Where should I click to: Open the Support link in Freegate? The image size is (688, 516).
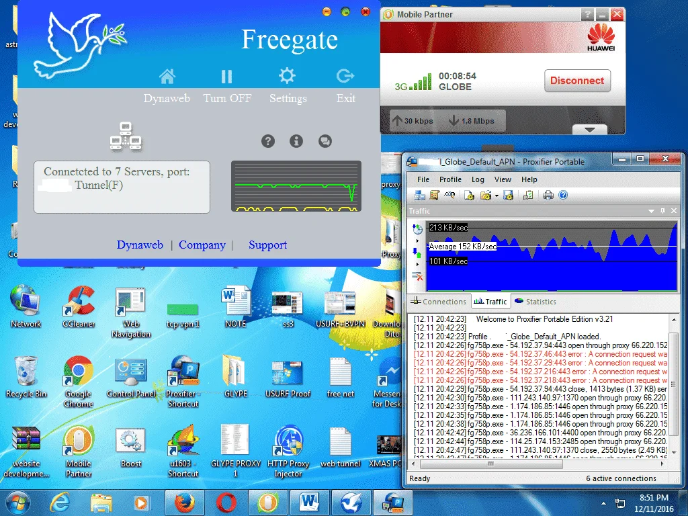coord(267,245)
